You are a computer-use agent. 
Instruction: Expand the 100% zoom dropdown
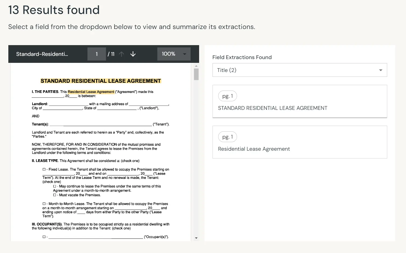(x=184, y=54)
